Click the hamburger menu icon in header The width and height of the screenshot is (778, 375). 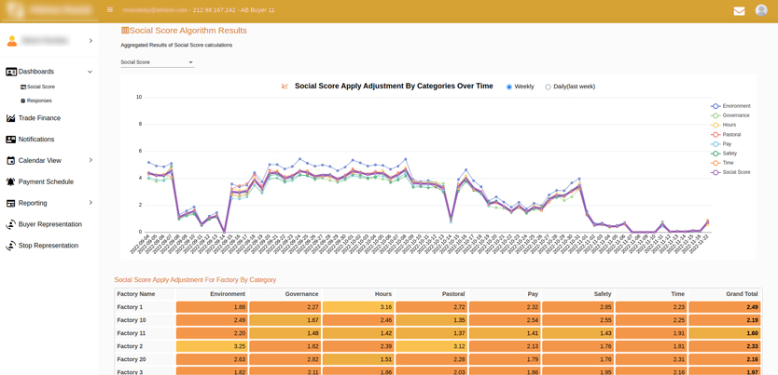click(x=110, y=10)
